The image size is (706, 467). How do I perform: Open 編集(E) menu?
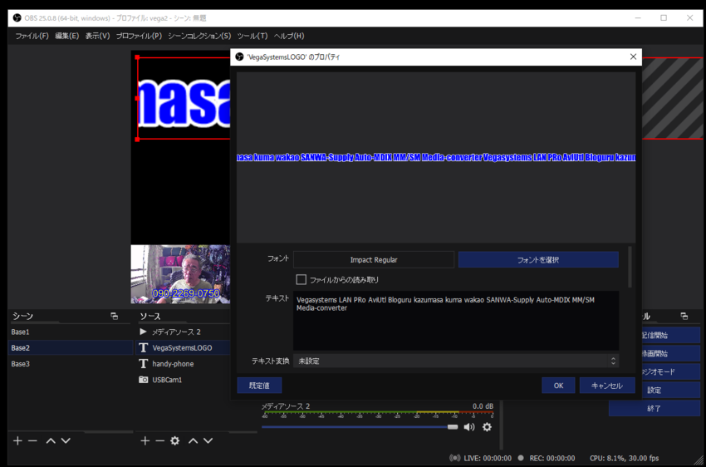(67, 36)
